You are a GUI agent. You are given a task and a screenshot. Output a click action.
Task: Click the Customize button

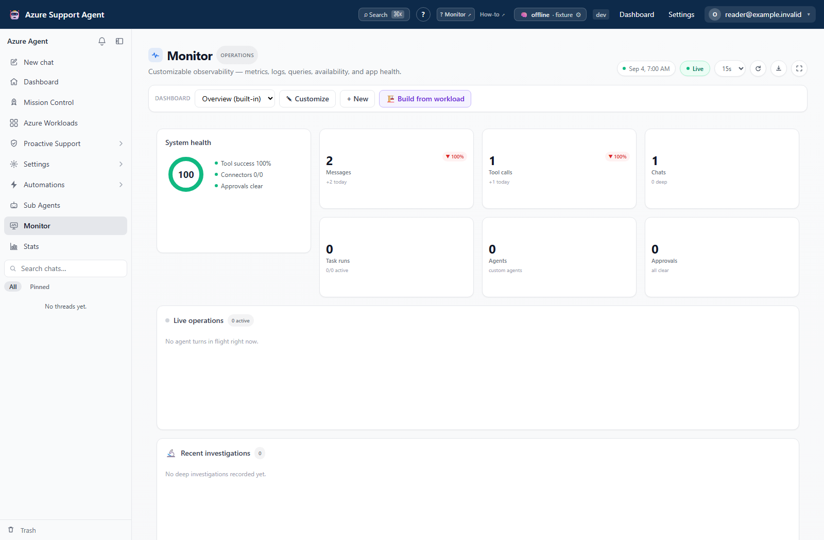click(x=307, y=99)
